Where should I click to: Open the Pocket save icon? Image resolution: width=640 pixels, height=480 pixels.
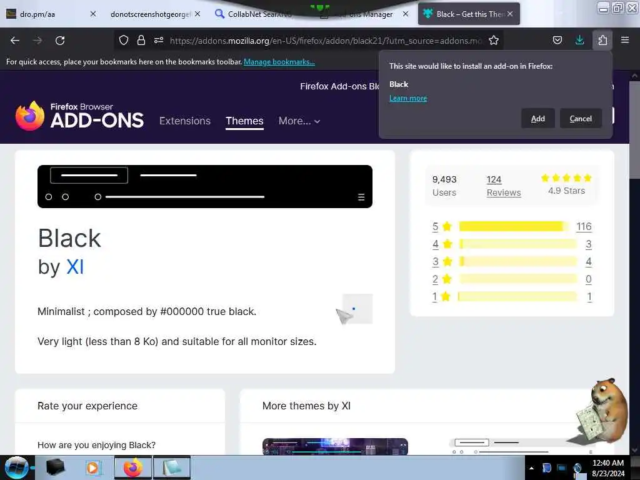[x=557, y=40]
